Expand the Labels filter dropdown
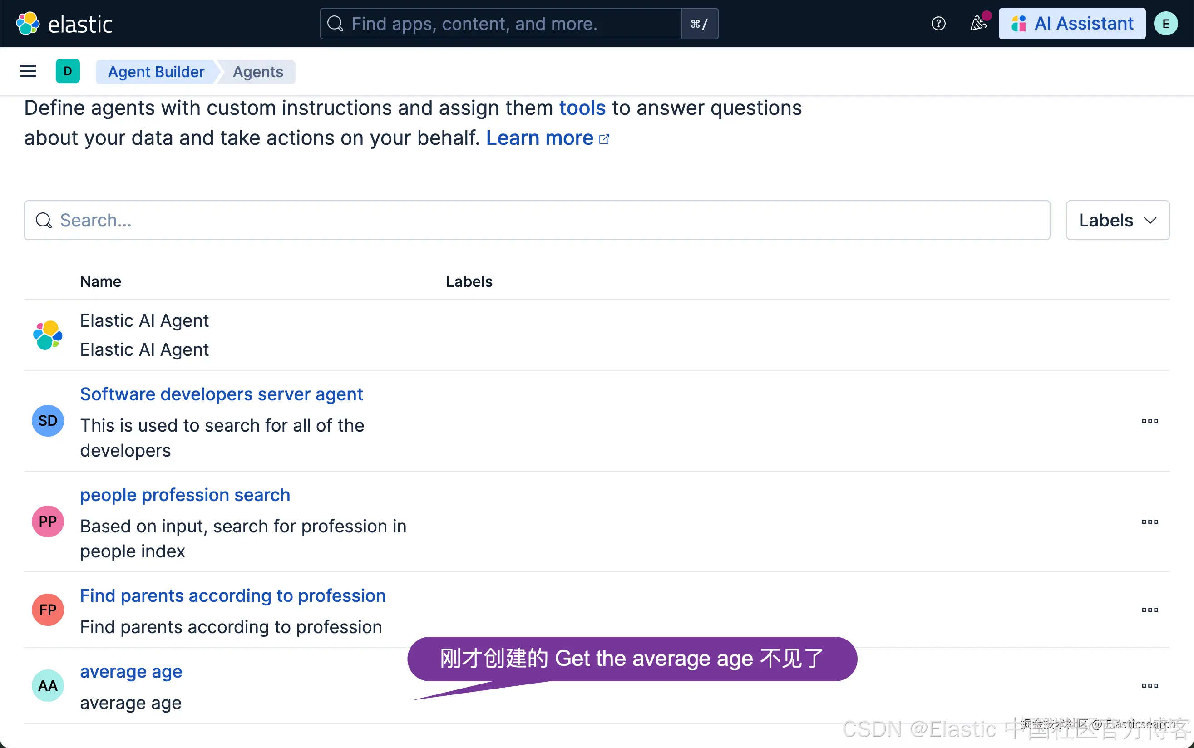This screenshot has height=748, width=1194. (x=1117, y=220)
